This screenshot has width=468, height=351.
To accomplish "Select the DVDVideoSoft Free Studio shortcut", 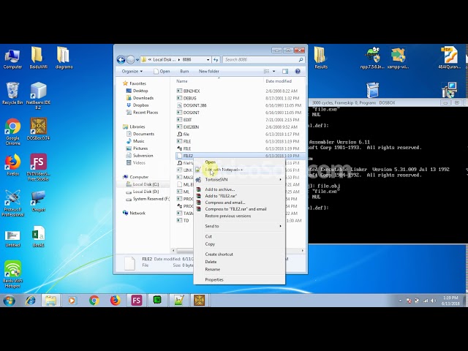I will tap(38, 167).
